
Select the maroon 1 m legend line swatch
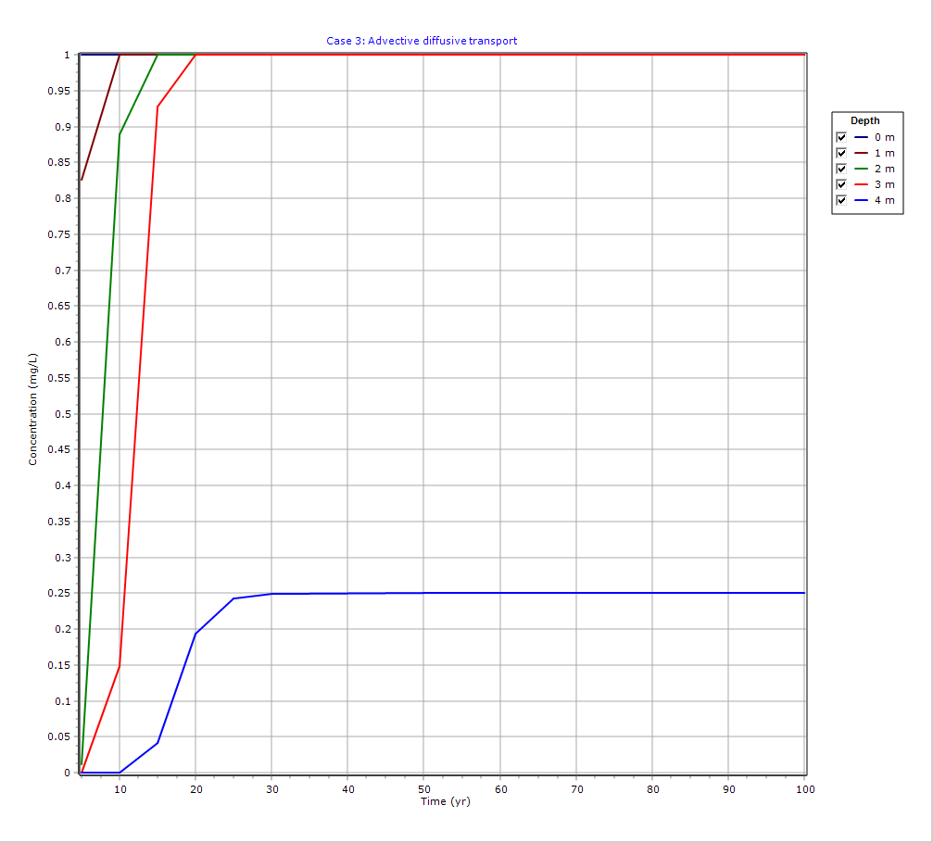click(861, 153)
